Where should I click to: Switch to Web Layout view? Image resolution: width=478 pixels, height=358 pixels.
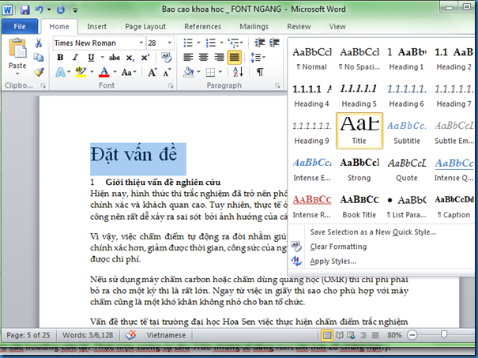click(x=351, y=335)
